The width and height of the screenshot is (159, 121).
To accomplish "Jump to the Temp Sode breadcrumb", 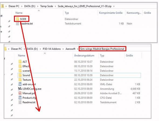I will tap(47, 6).
